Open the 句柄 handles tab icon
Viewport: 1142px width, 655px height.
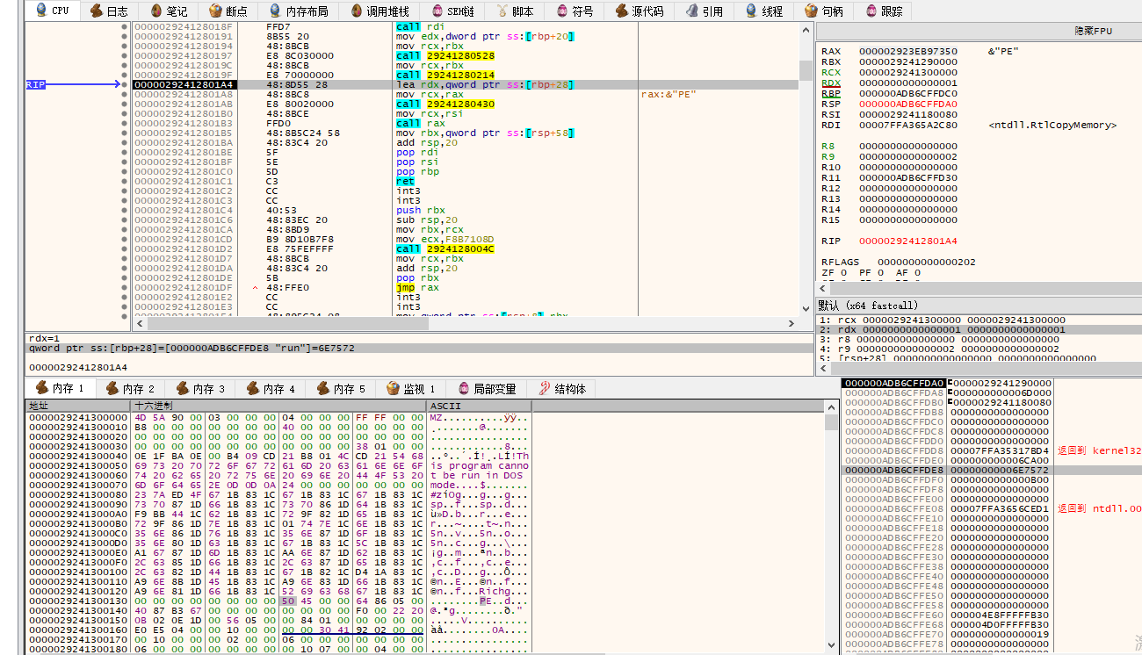tap(811, 11)
